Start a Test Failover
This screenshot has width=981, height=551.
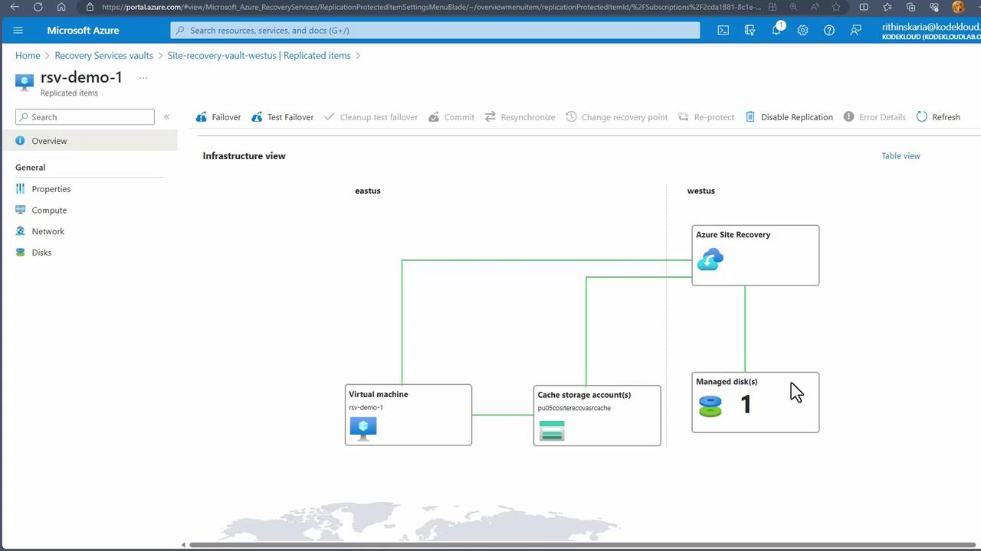pos(282,117)
